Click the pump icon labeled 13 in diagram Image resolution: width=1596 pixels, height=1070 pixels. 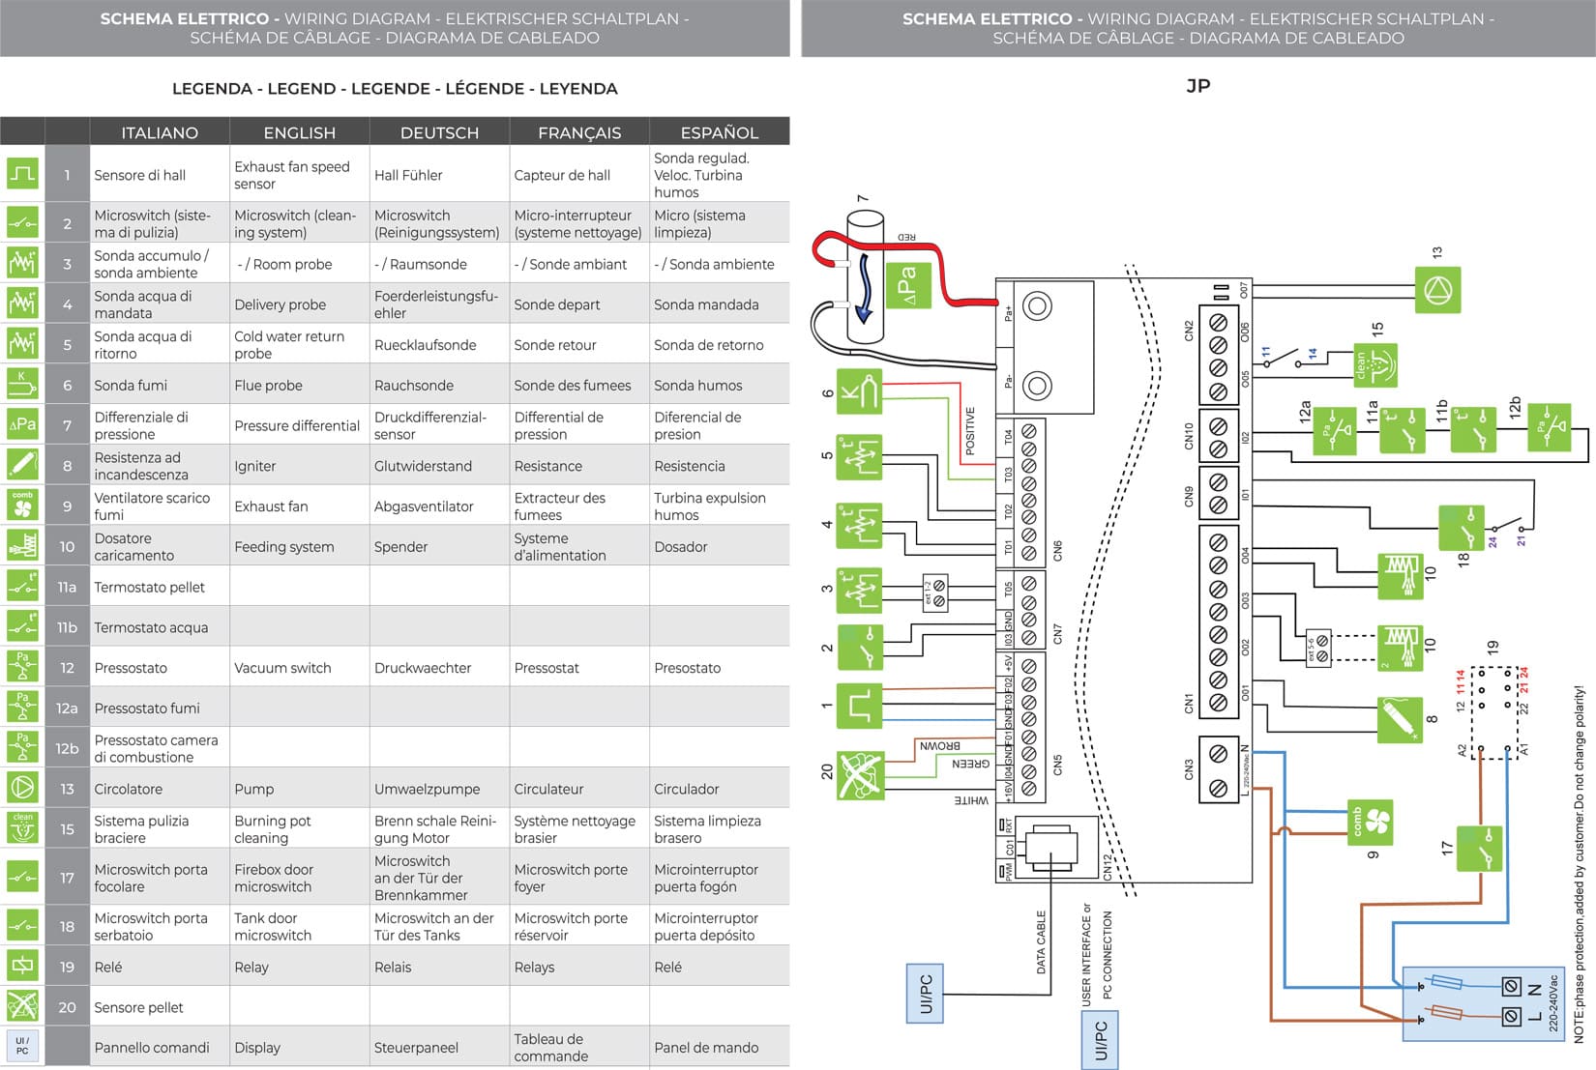pyautogui.click(x=1437, y=290)
